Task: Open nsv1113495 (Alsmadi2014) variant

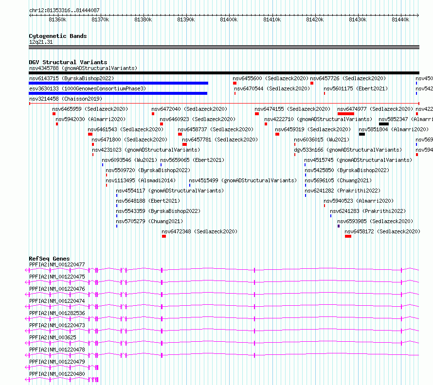Action: 141,180
